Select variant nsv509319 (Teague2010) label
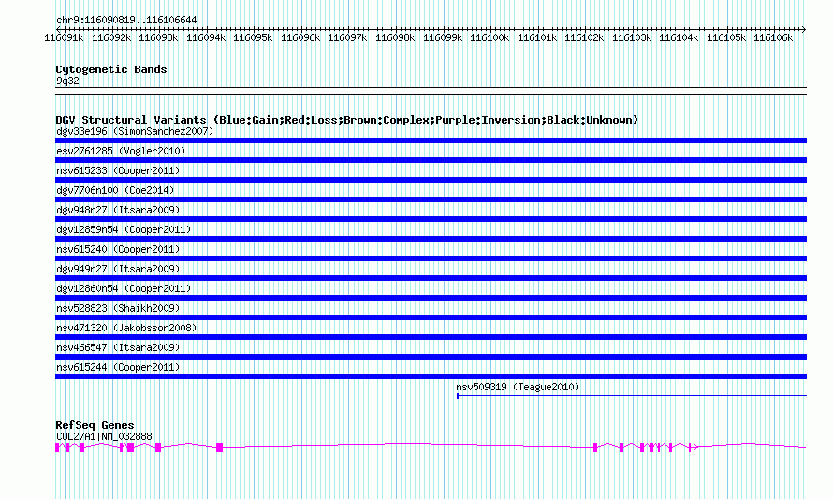 click(518, 387)
